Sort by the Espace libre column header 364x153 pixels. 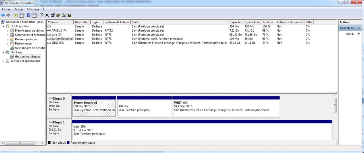[253, 22]
